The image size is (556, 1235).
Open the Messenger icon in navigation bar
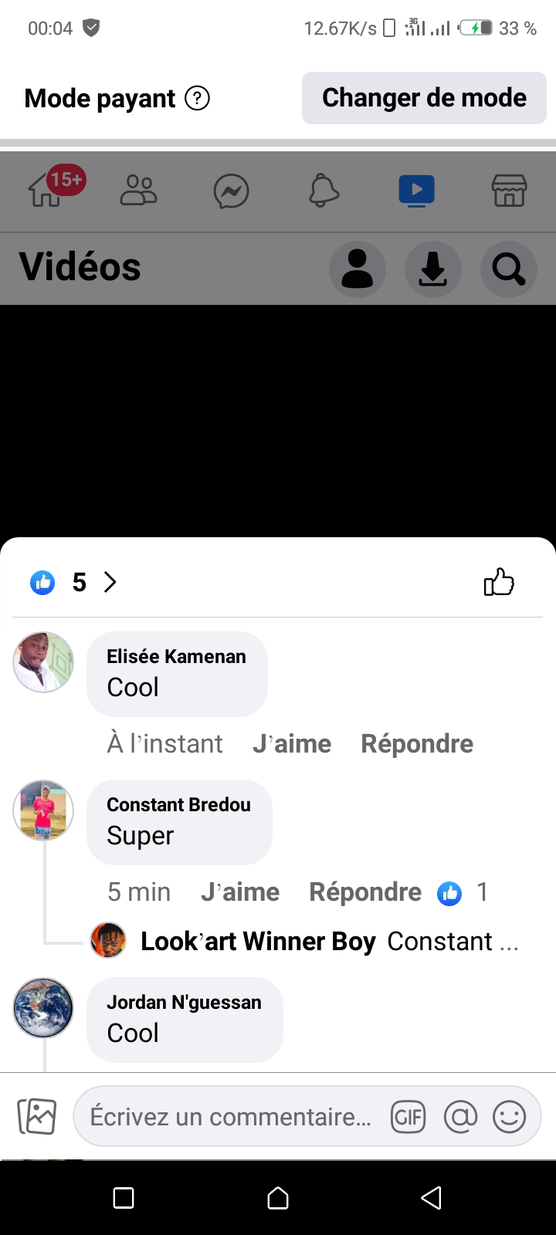231,191
